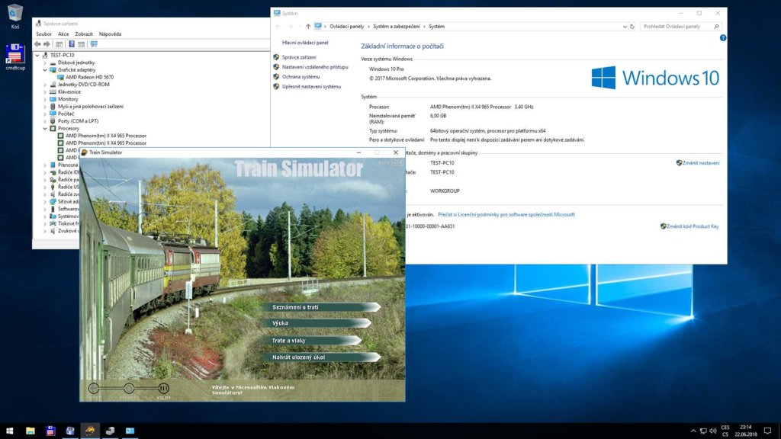781x439 pixels.
Task: Click the Zpět back icon in Train Simulator
Action: tap(94, 389)
